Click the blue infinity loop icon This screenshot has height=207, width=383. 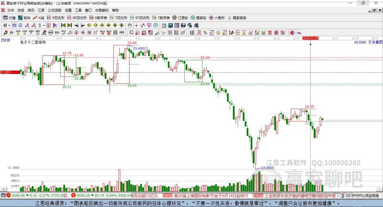point(299,33)
